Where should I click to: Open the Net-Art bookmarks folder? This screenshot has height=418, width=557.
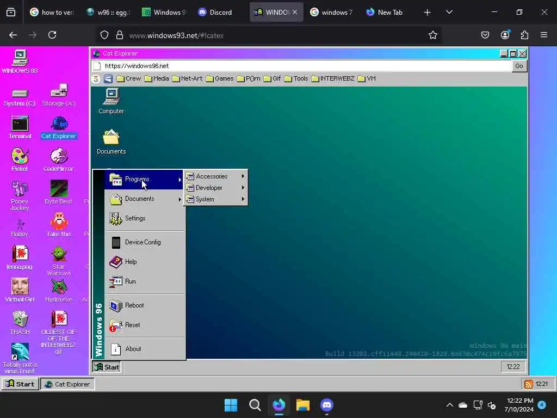coord(187,78)
